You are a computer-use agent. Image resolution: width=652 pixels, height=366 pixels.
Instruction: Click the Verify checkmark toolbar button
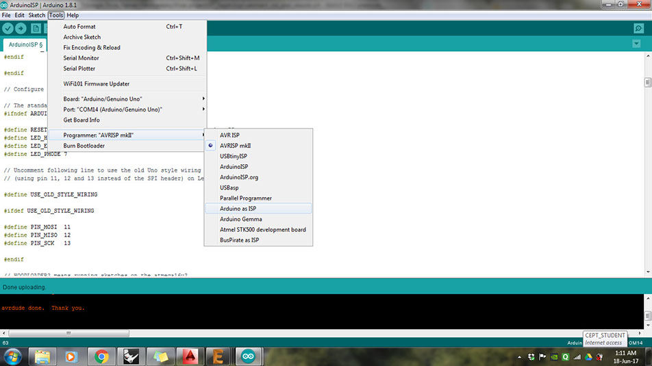click(x=8, y=28)
